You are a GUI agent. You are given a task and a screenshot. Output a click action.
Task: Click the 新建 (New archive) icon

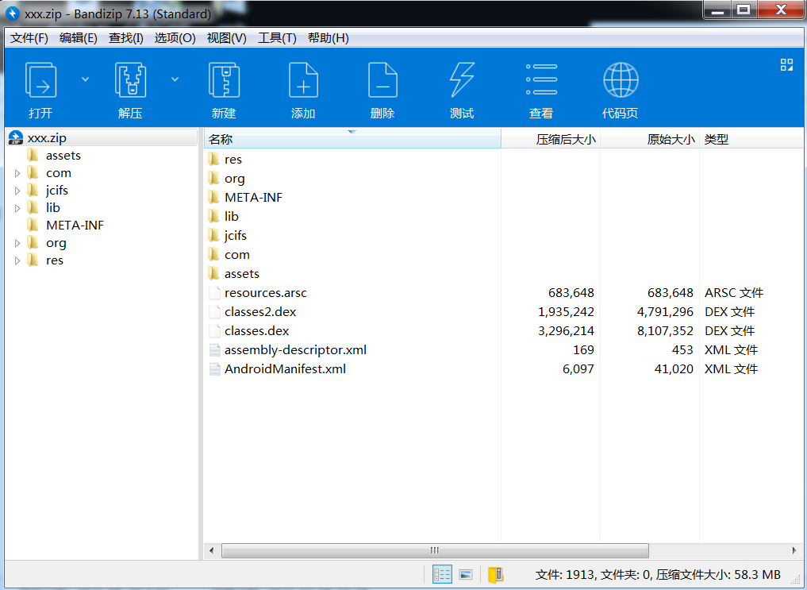click(x=224, y=82)
